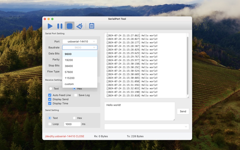Open the clipboard log icon
240x150 pixels.
pyautogui.click(x=91, y=26)
